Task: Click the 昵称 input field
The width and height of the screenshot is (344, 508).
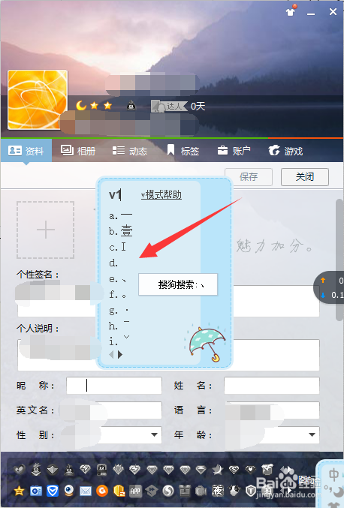Action: [114, 386]
